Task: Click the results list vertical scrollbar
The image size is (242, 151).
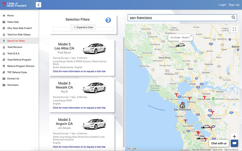Action: (x=124, y=92)
